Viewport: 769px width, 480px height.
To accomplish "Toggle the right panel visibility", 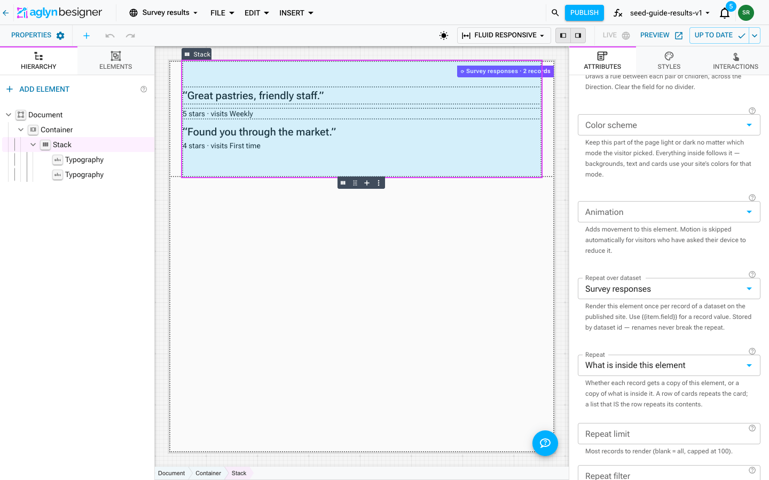I will [x=578, y=36].
